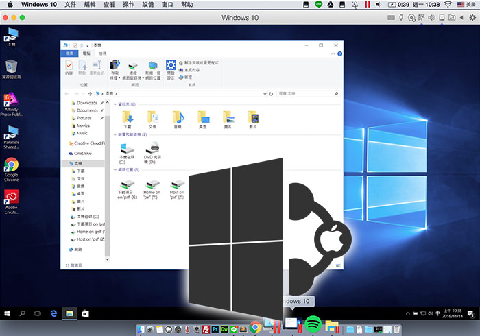Select Documents in the navigation pane
The height and width of the screenshot is (336, 480).
pos(87,110)
